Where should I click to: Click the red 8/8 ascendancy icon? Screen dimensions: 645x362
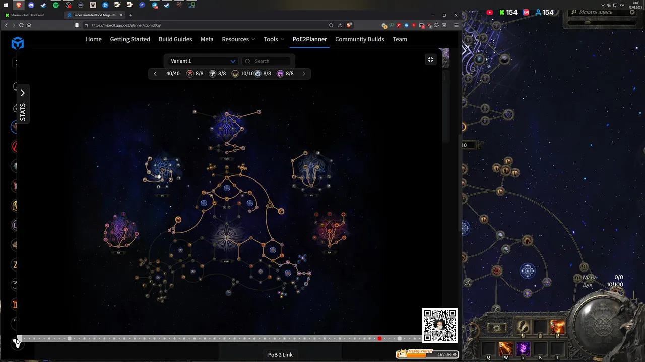point(190,74)
